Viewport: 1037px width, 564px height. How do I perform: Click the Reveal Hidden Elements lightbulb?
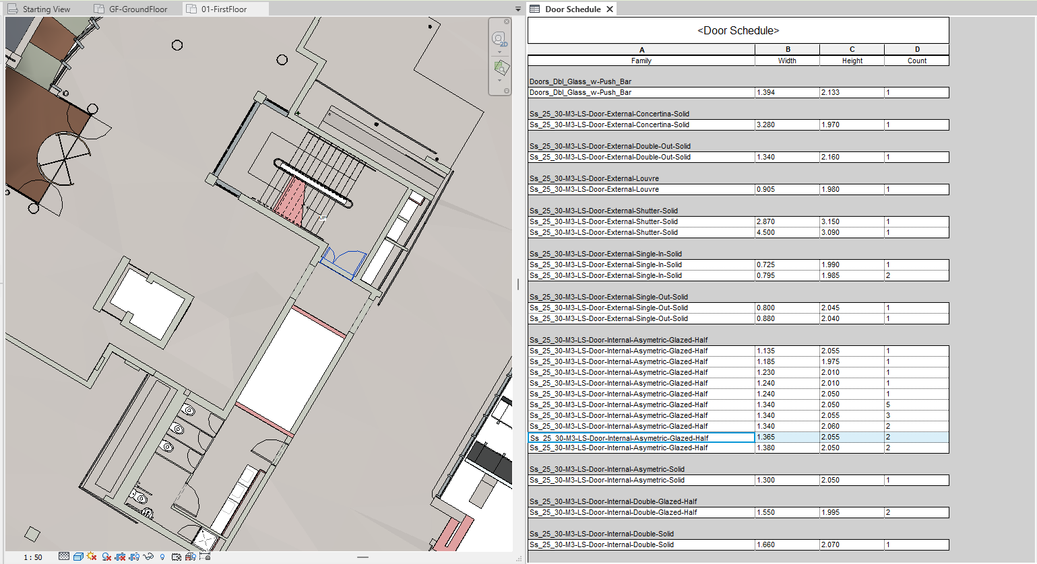[162, 556]
